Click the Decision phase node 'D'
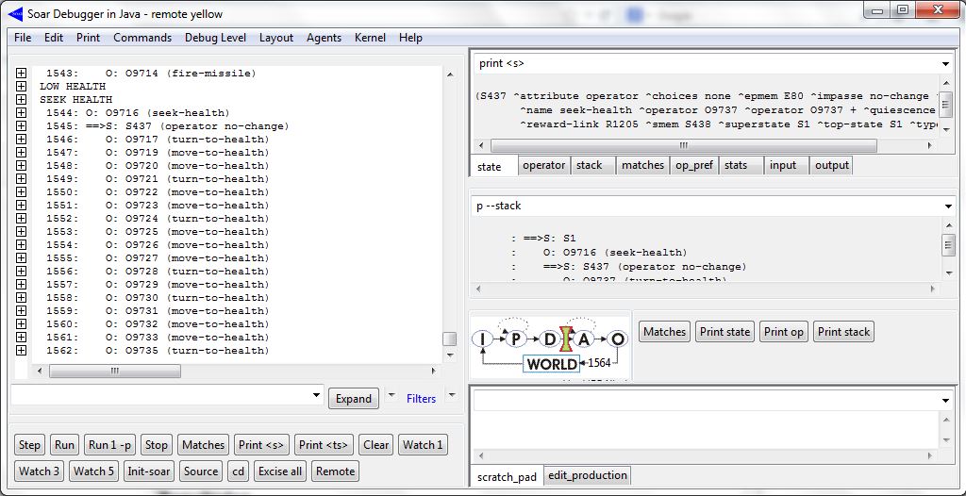This screenshot has width=966, height=496. (549, 339)
